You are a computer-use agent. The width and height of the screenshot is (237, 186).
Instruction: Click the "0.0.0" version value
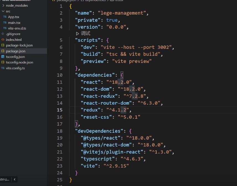116,27
